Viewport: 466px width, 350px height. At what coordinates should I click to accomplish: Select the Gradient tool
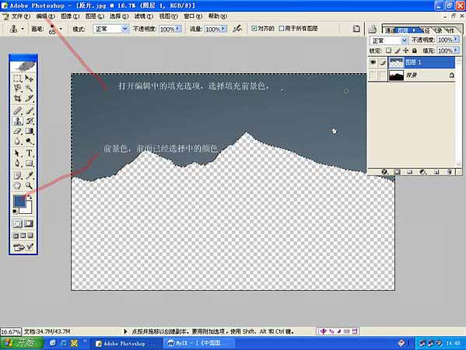click(29, 131)
